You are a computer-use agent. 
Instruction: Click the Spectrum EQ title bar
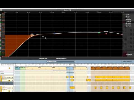67,10
